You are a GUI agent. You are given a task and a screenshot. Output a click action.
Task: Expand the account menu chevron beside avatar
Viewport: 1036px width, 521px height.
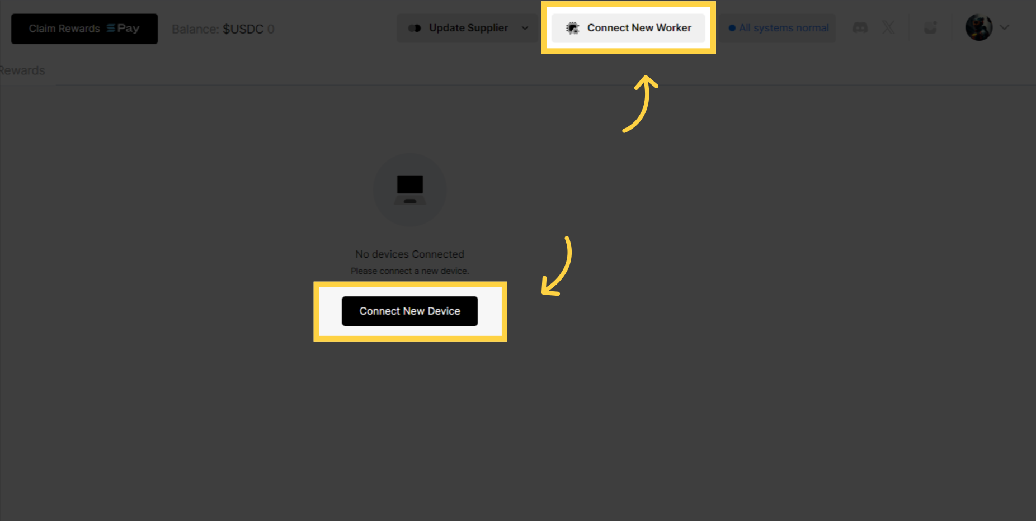[x=1005, y=27]
